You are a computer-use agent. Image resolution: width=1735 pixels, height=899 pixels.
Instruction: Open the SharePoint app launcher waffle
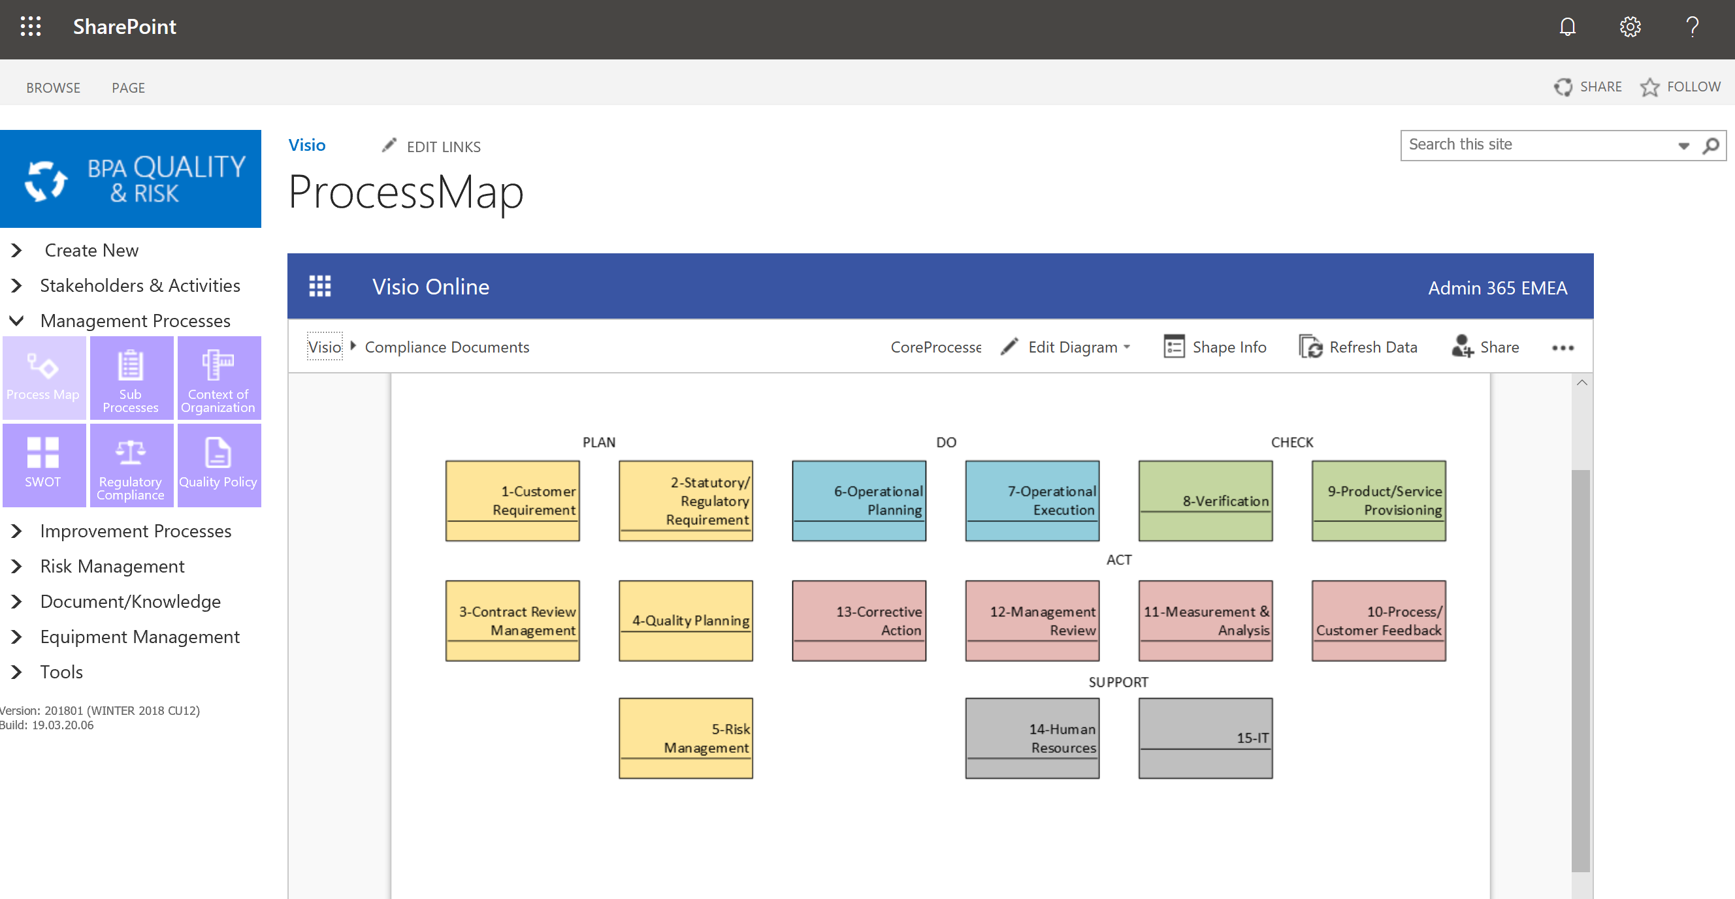30,26
